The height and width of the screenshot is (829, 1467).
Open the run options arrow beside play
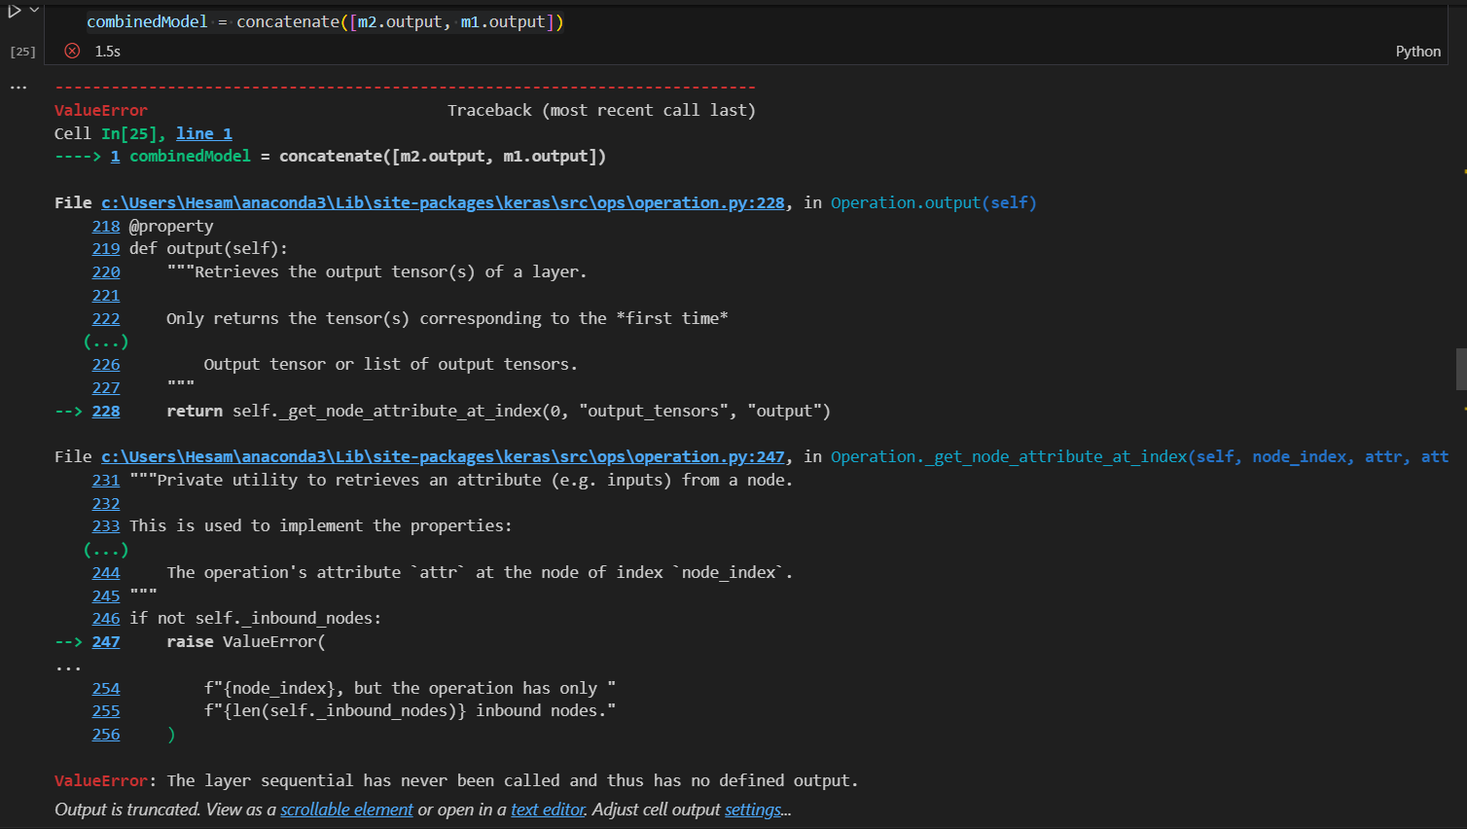tap(34, 10)
